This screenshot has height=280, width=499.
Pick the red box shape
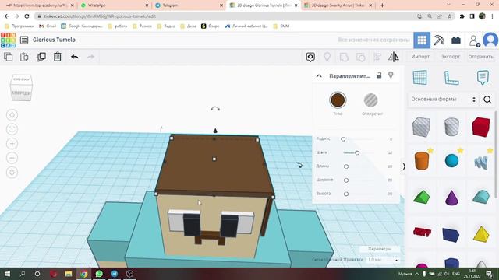(x=481, y=127)
